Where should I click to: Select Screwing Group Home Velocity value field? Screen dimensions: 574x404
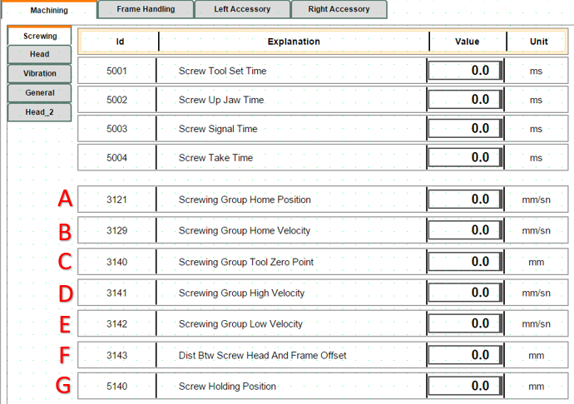pyautogui.click(x=466, y=230)
